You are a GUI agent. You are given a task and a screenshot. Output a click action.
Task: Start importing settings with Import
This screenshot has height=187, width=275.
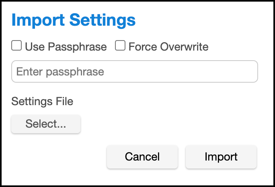coord(221,157)
